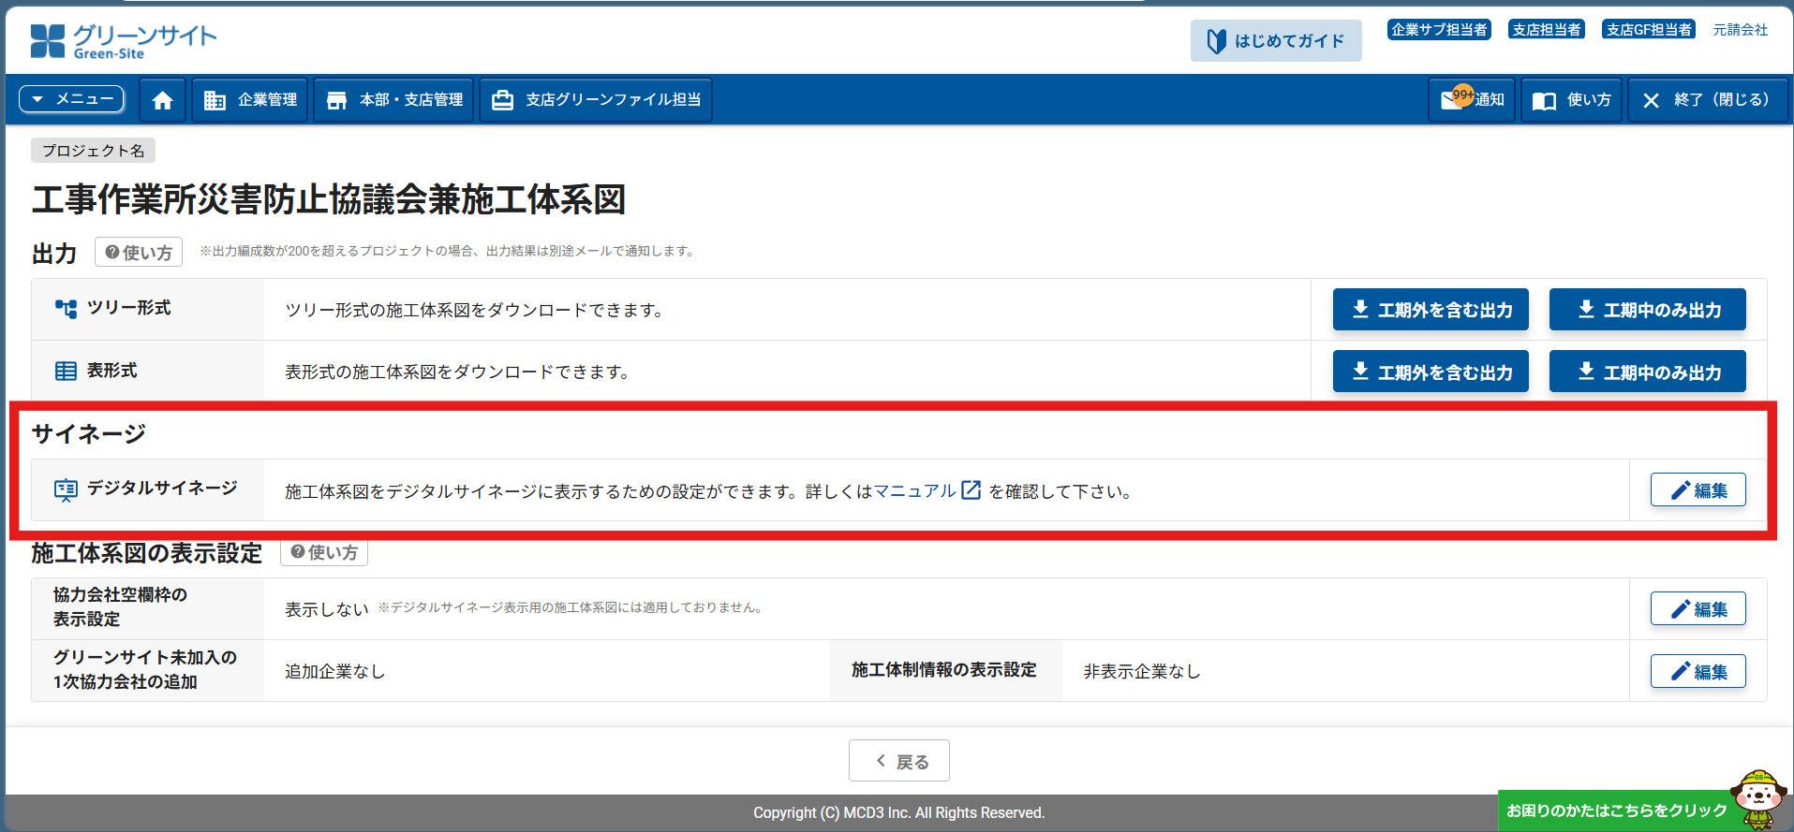Download table format with 工期外を含む出力

tap(1431, 372)
